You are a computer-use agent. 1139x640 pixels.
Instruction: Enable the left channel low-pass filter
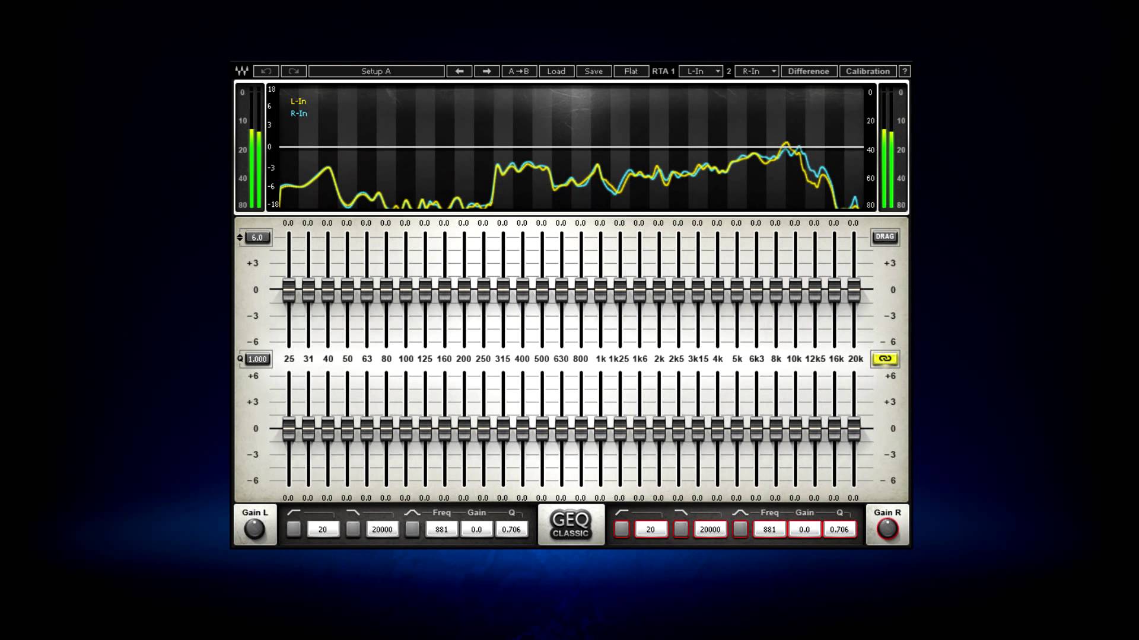pyautogui.click(x=353, y=529)
